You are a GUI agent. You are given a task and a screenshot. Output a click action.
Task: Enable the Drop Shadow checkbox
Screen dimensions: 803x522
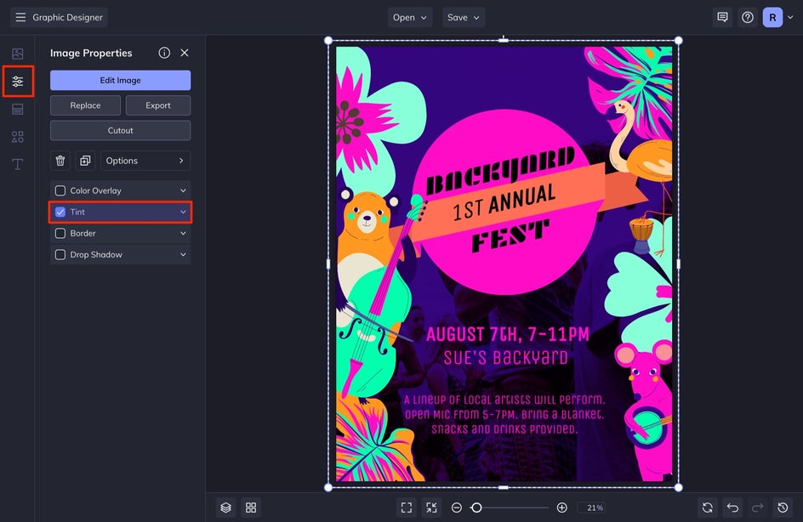[x=60, y=255]
